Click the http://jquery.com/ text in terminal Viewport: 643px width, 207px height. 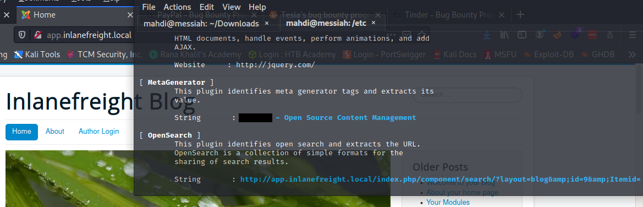click(x=275, y=65)
